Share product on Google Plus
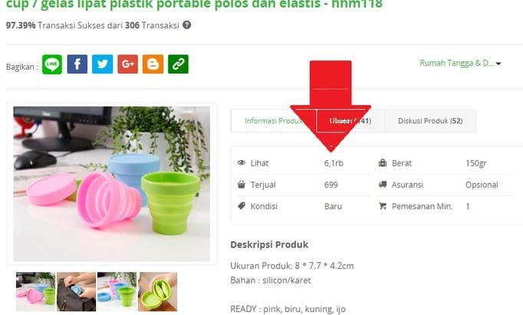 point(128,64)
